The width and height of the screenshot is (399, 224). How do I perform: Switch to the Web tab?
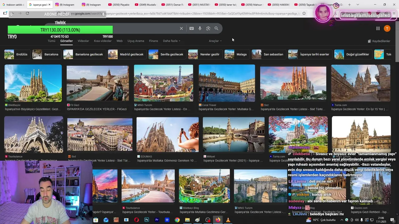[119, 41]
